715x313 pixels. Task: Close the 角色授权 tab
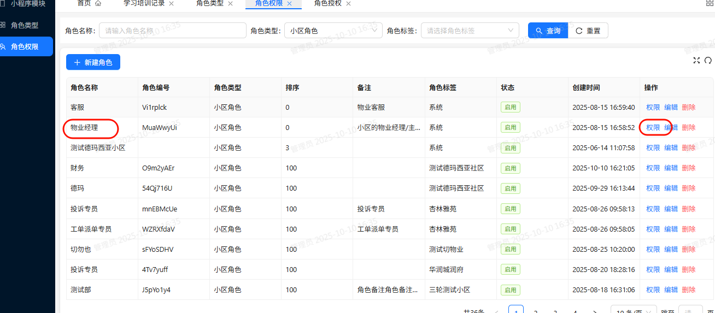pos(348,3)
